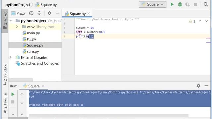Image resolution: width=212 pixels, height=119 pixels.
Task: Click the Run panel's stop button
Action: 13,102
